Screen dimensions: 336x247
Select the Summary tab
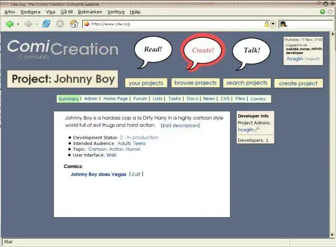(x=68, y=99)
